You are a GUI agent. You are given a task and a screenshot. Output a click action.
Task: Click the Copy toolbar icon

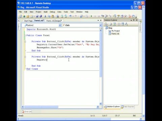click(49, 16)
